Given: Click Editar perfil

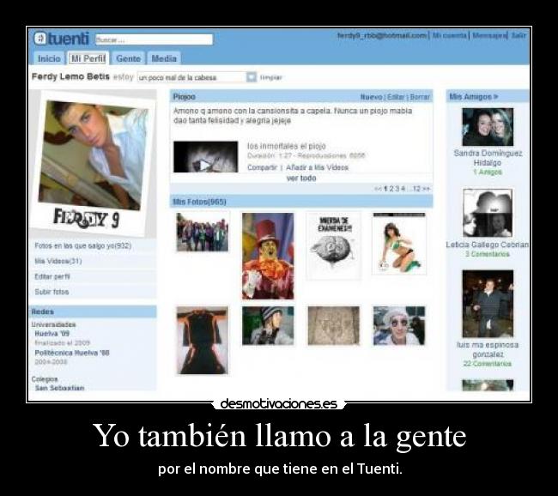Looking at the screenshot, I should pos(52,276).
